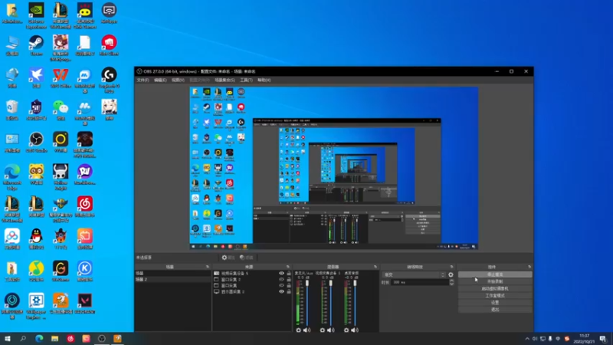Pop out the Controls dock panel
This screenshot has height=345, width=613.
529,267
